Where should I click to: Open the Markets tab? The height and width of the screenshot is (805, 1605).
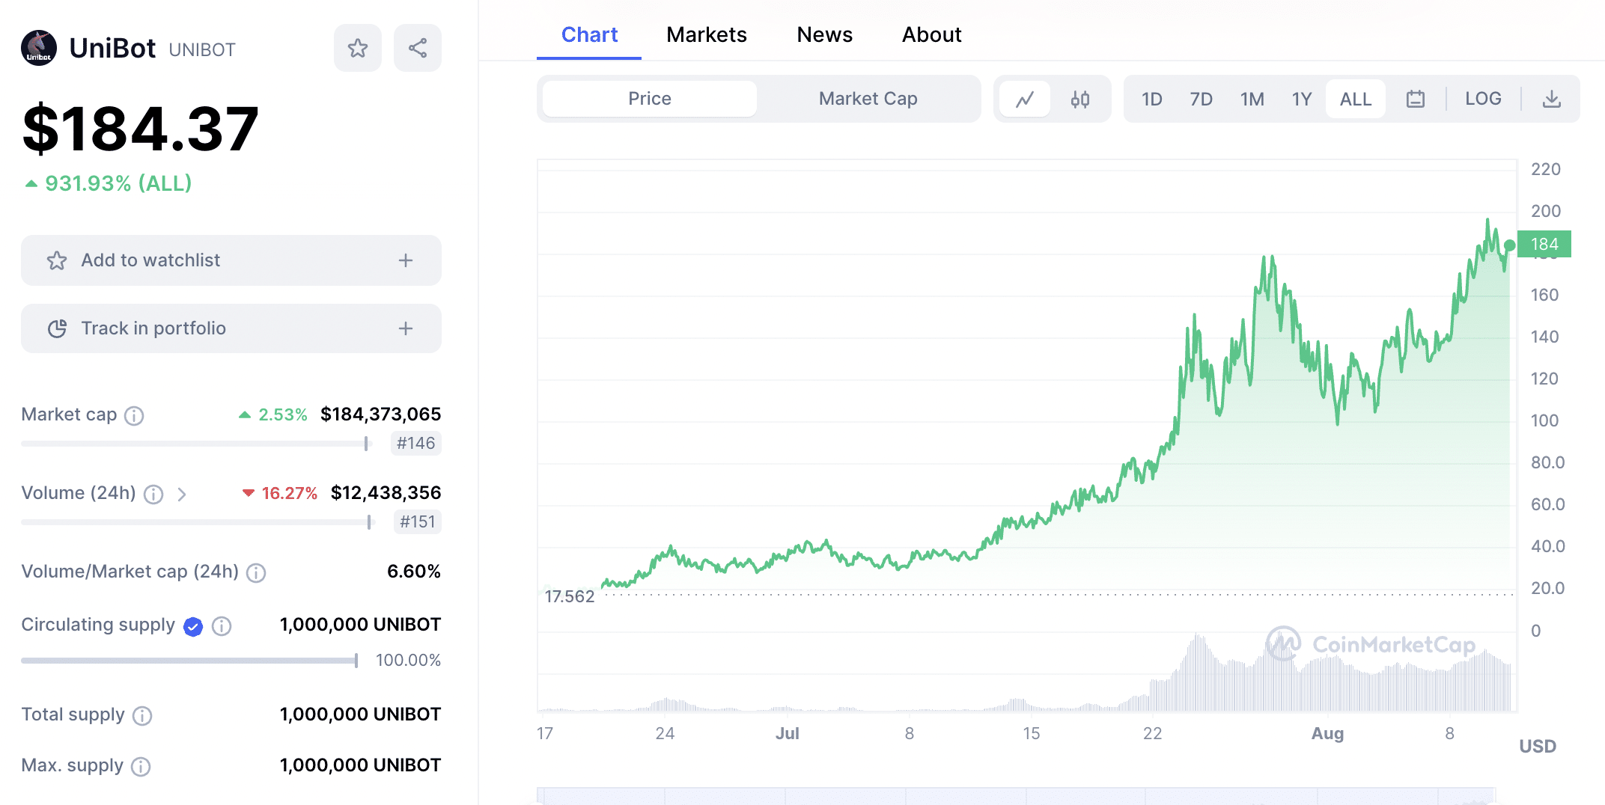tap(707, 34)
